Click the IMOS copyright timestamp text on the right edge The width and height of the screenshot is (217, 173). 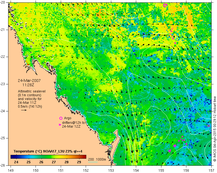215,129
